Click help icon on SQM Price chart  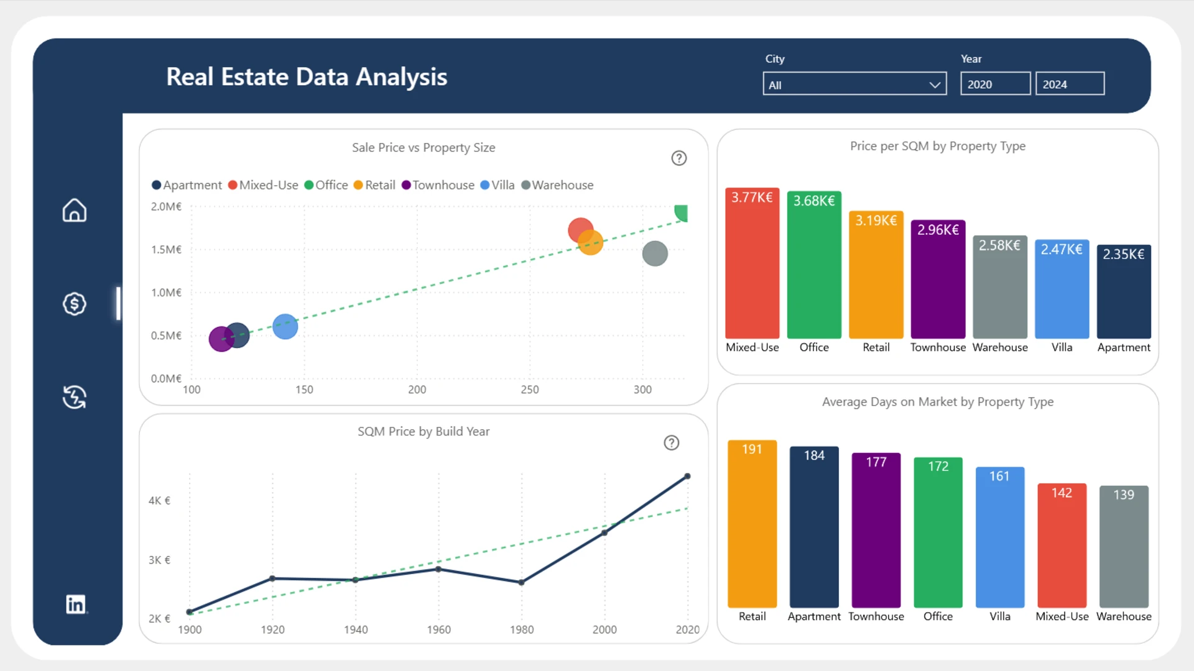click(x=672, y=443)
